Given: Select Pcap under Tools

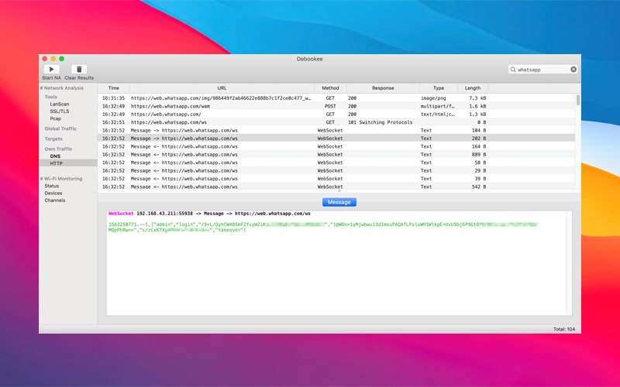Looking at the screenshot, I should click(56, 118).
